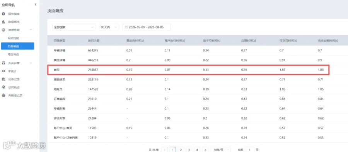Viewport: 348px width, 152px height.
Task: Click the 程序执行时间(s) column header
Action: point(175,41)
